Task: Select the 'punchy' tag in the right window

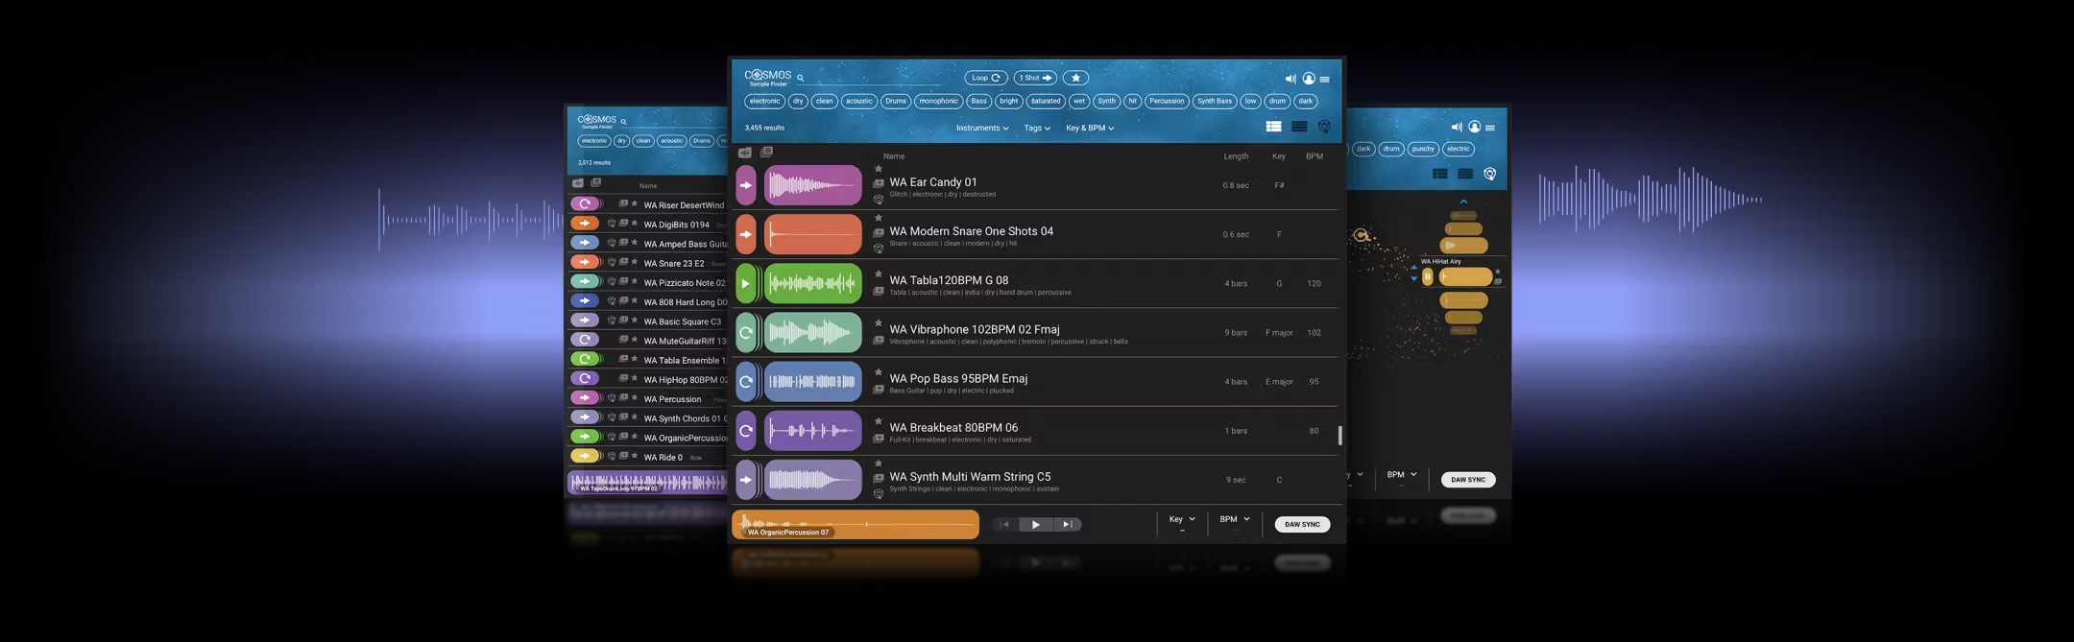Action: 1423,149
